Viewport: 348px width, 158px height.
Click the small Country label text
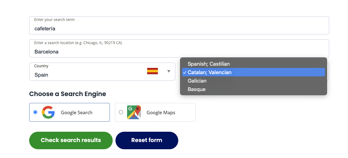click(x=41, y=66)
